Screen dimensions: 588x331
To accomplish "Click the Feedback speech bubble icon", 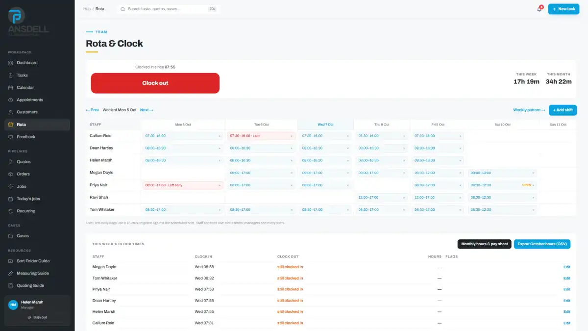I will pos(11,137).
